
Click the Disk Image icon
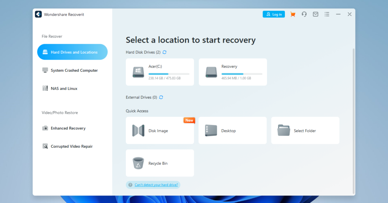click(x=138, y=131)
